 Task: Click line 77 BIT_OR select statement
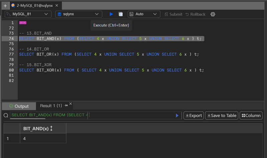click(109, 54)
